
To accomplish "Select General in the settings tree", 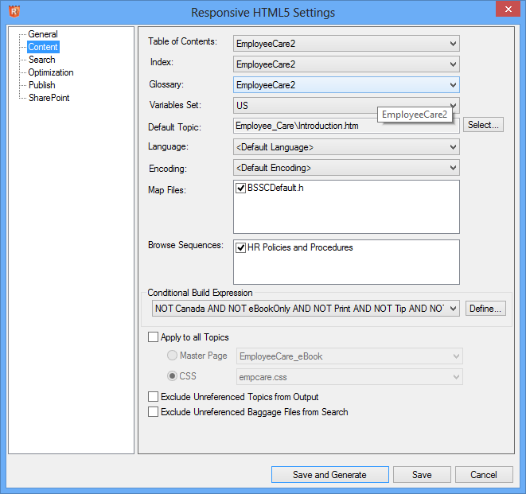I will coord(42,34).
